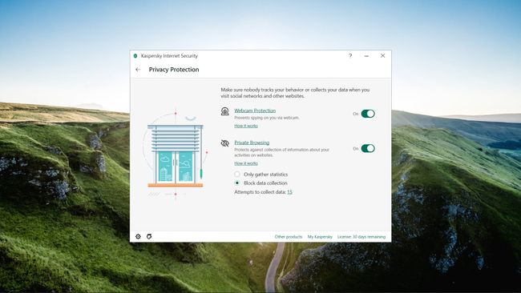Open help with the question mark button

click(x=350, y=56)
